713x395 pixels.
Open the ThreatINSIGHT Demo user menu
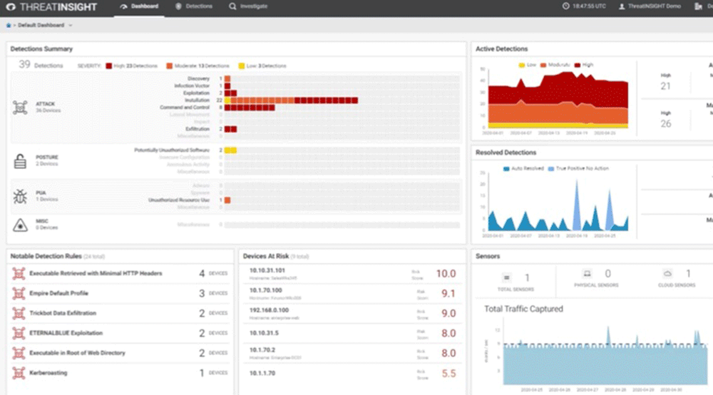[x=650, y=6]
